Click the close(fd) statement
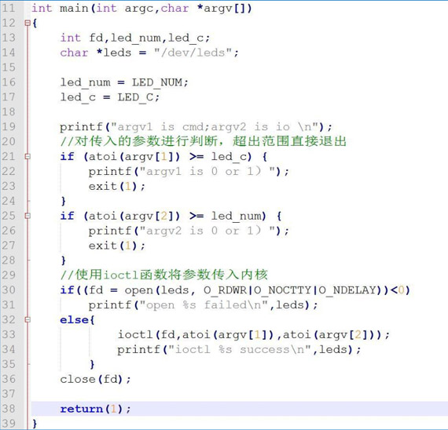The image size is (448, 430). tap(95, 379)
